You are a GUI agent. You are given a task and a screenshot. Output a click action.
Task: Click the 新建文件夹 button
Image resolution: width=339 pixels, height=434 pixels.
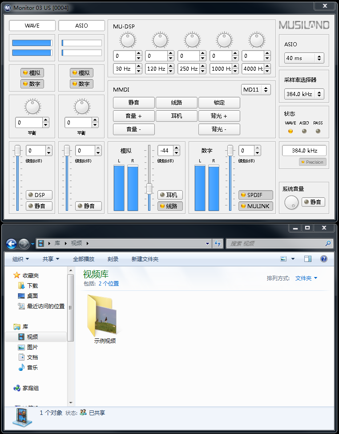tap(145, 259)
